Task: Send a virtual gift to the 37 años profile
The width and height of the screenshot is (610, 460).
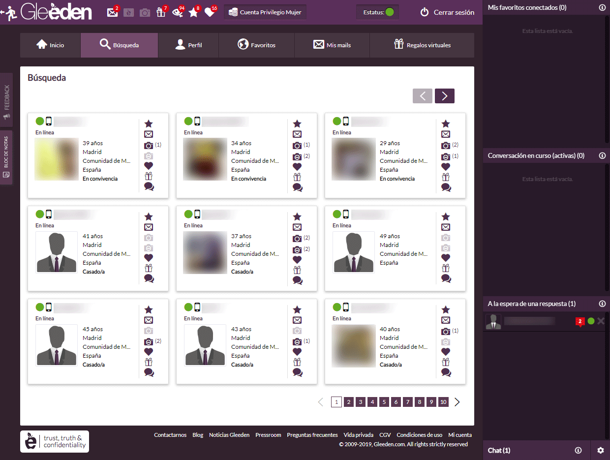Action: pos(297,270)
